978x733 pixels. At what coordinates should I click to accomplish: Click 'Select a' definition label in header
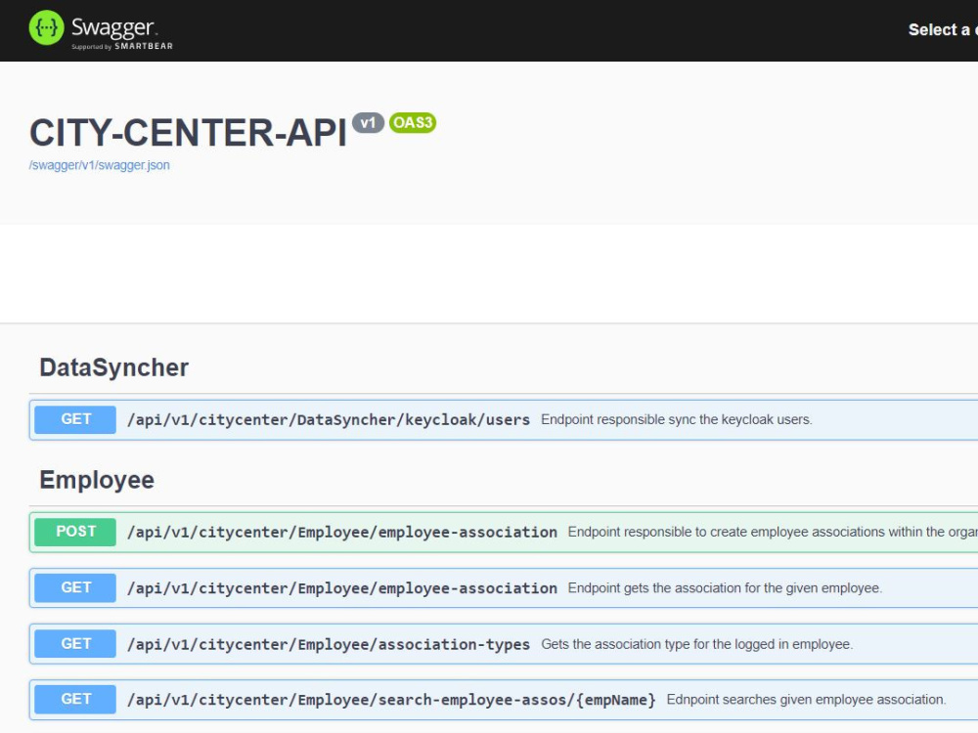tap(943, 30)
